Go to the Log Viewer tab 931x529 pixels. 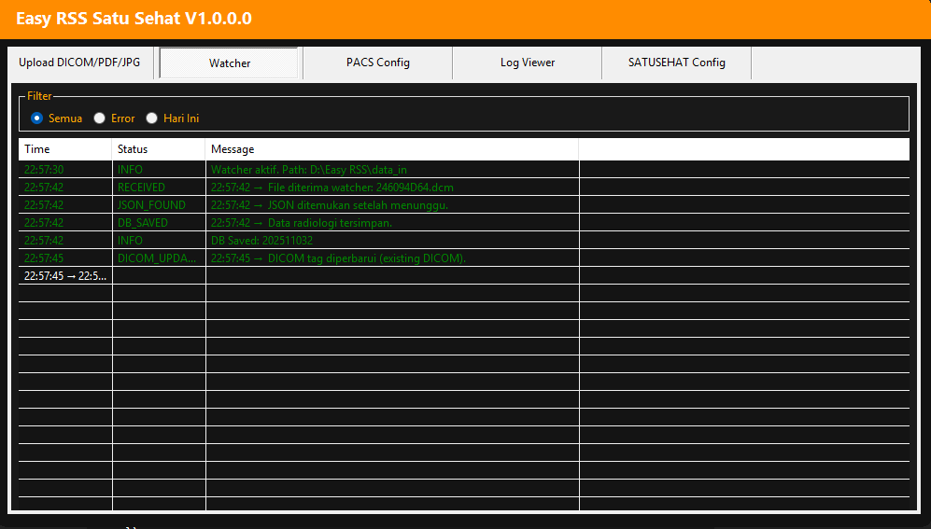click(527, 63)
